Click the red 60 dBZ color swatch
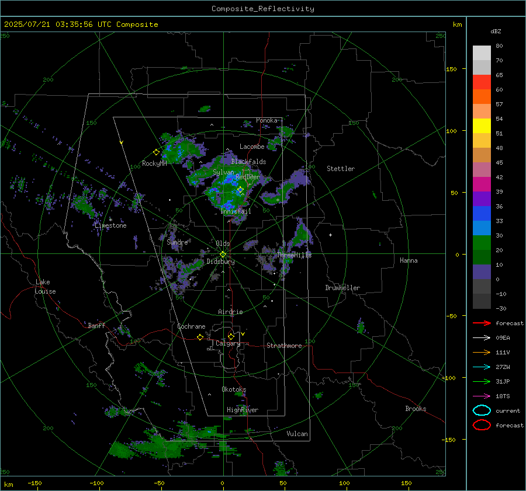 [482, 82]
